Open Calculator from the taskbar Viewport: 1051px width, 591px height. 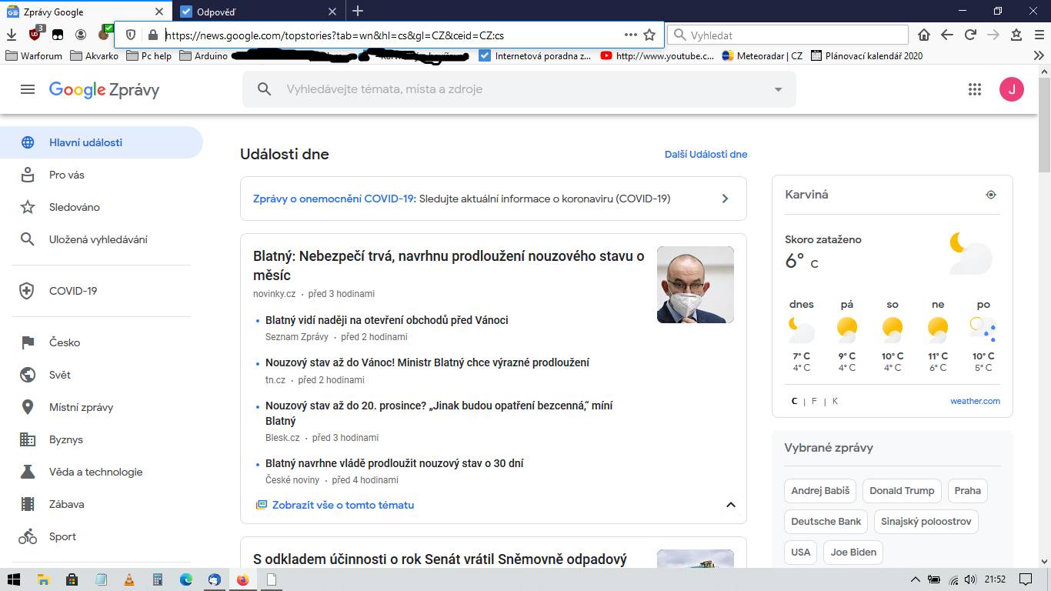(x=158, y=579)
